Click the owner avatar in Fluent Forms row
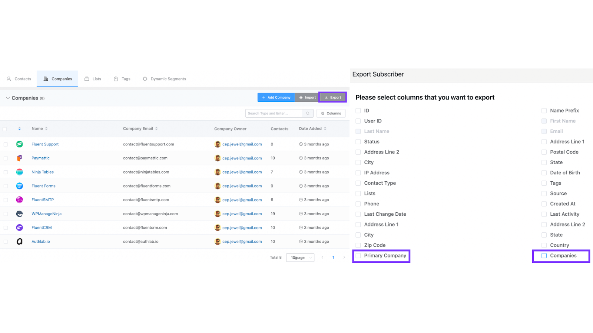Viewport: 593px width, 333px height. click(218, 186)
